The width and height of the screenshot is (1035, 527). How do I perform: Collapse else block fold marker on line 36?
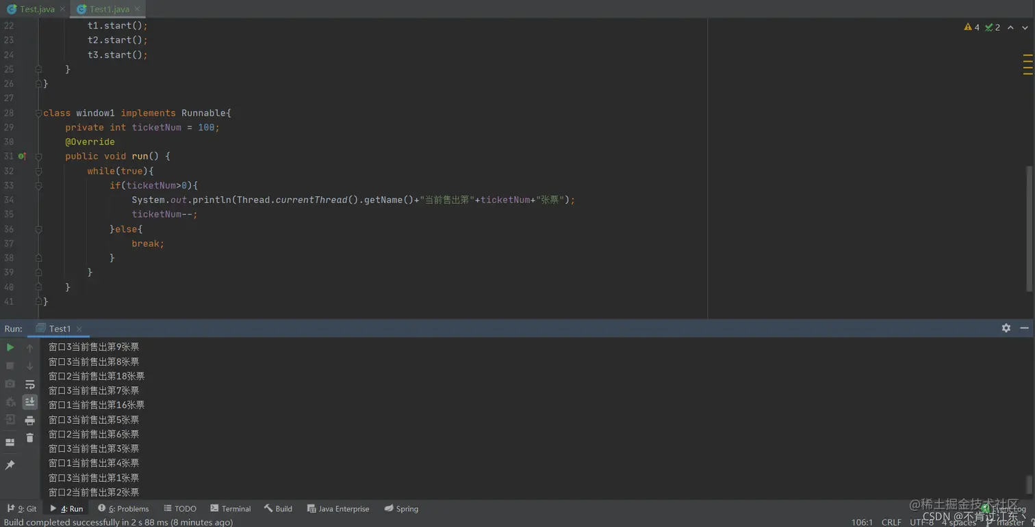coord(38,229)
